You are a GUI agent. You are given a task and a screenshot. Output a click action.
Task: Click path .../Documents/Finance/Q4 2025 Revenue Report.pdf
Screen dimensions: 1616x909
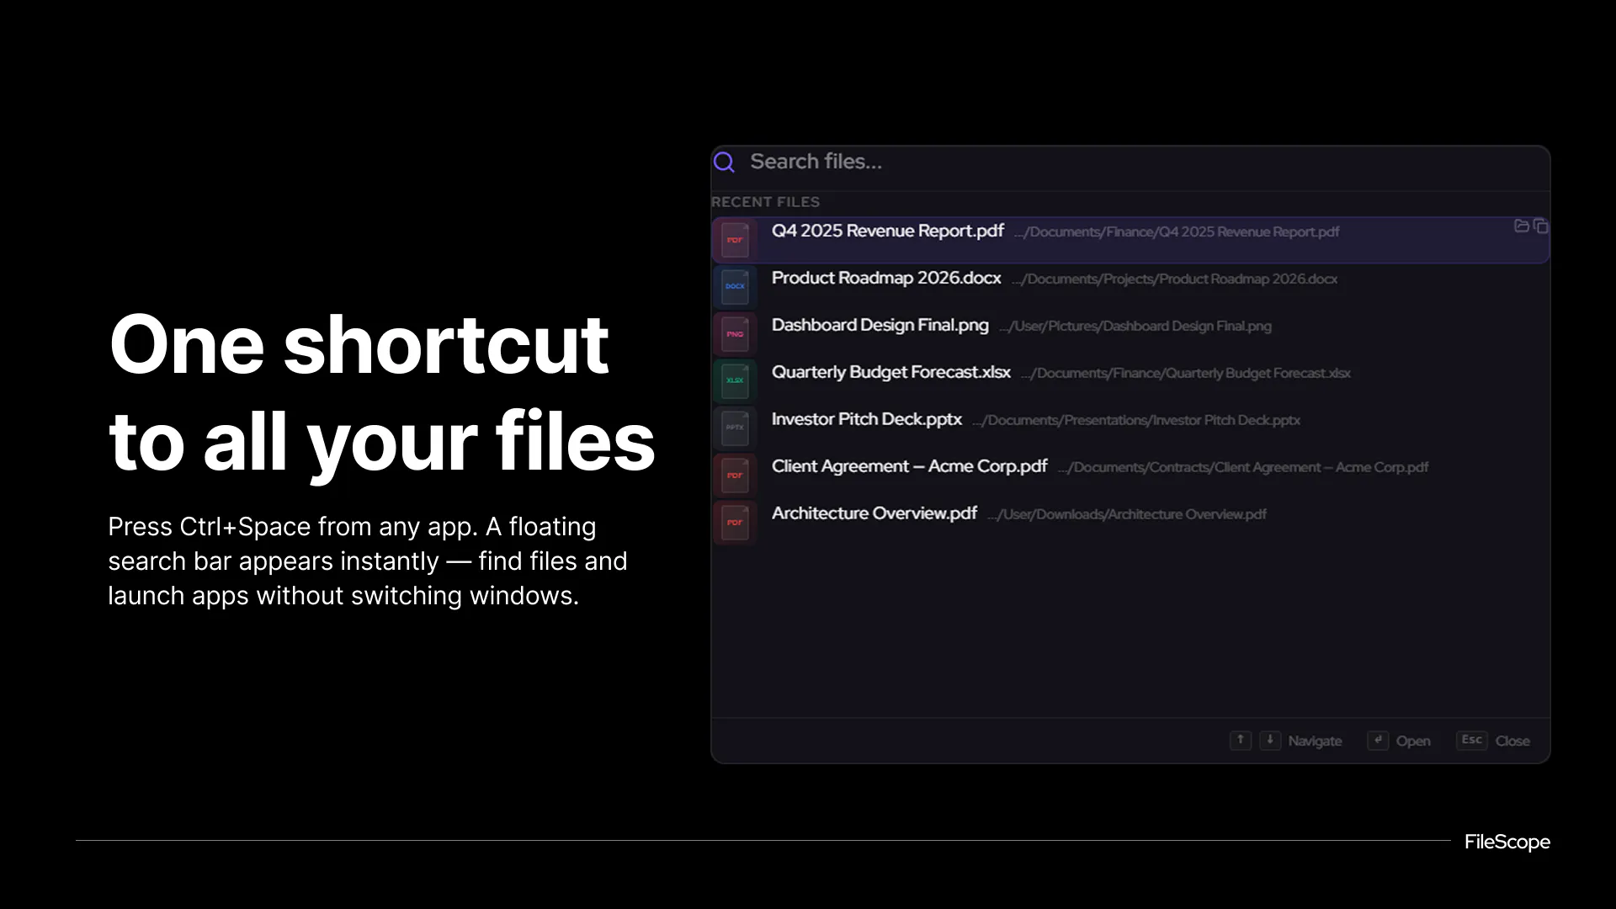pos(1177,231)
